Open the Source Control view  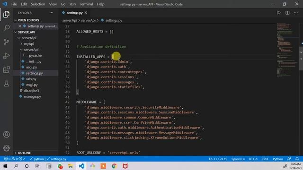pyautogui.click(x=6, y=42)
